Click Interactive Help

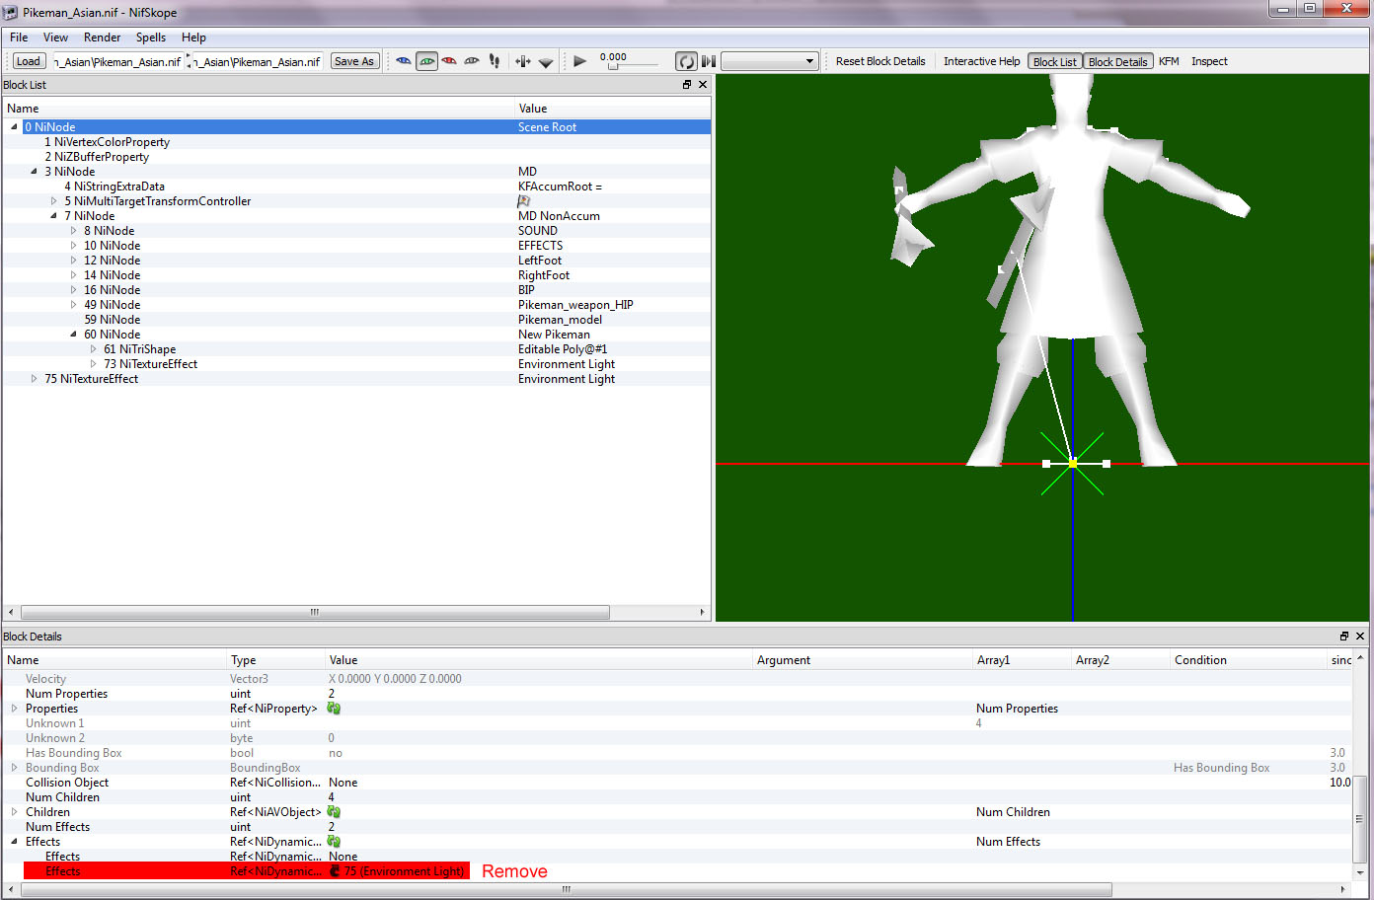click(982, 61)
